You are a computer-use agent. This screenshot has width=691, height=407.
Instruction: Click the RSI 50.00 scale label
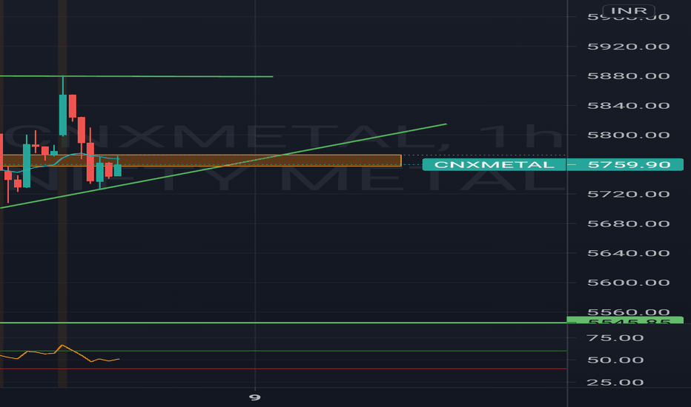point(615,360)
